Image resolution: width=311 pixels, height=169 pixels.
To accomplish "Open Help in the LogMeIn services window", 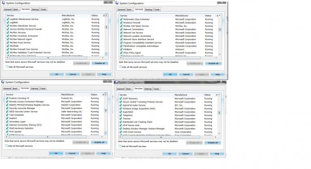I will (x=104, y=74).
